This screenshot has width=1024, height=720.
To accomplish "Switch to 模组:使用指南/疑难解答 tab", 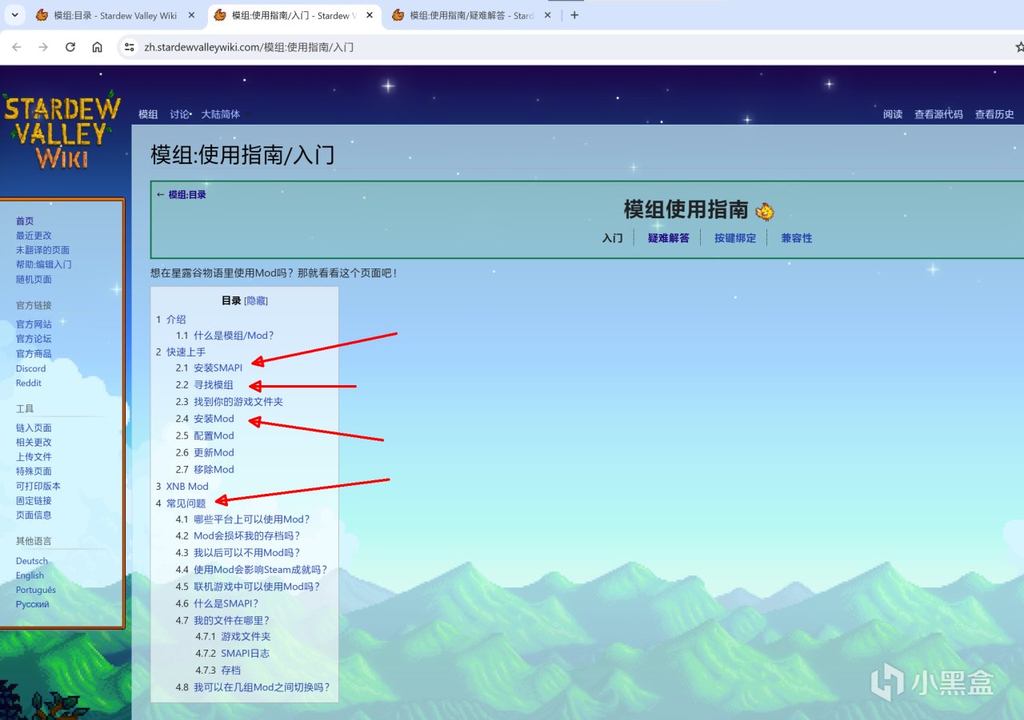I will 471,15.
